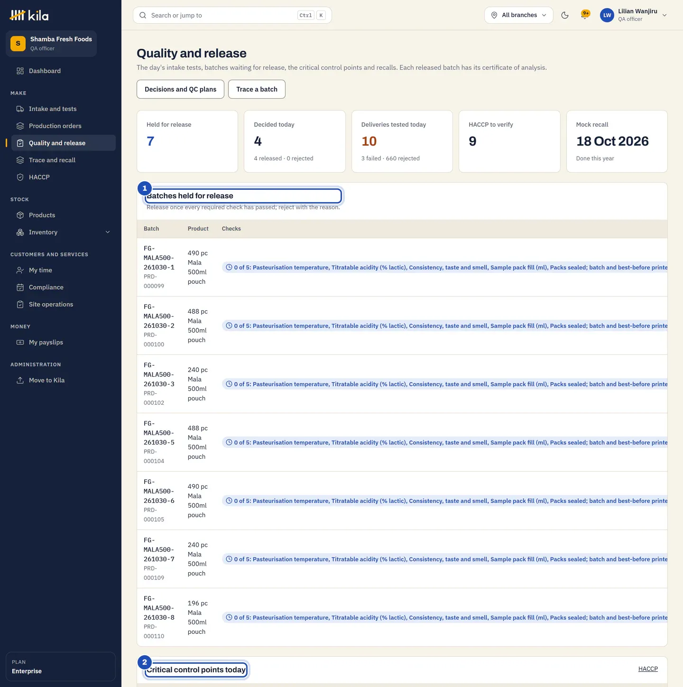
Task: Open notifications bell with 9+ badge
Action: click(585, 15)
